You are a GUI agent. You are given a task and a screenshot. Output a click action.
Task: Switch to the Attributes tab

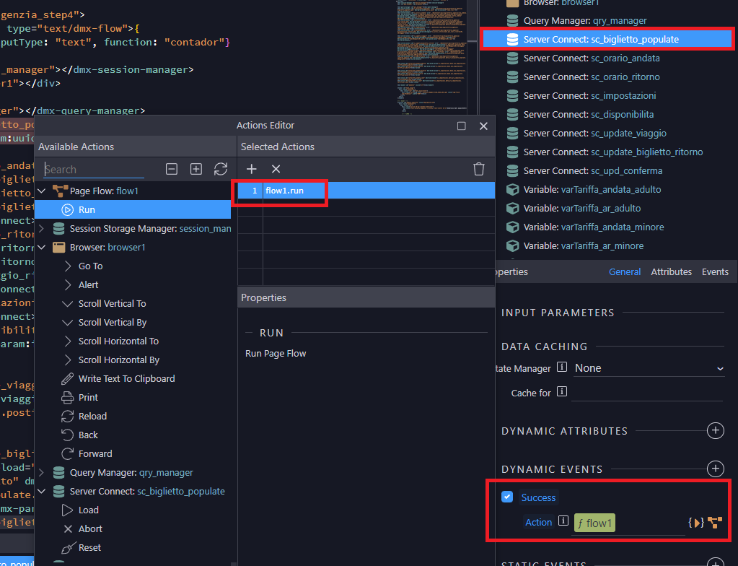click(x=671, y=271)
